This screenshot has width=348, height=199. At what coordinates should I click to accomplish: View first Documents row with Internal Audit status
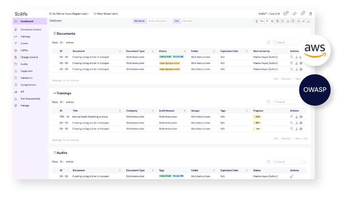(292, 57)
